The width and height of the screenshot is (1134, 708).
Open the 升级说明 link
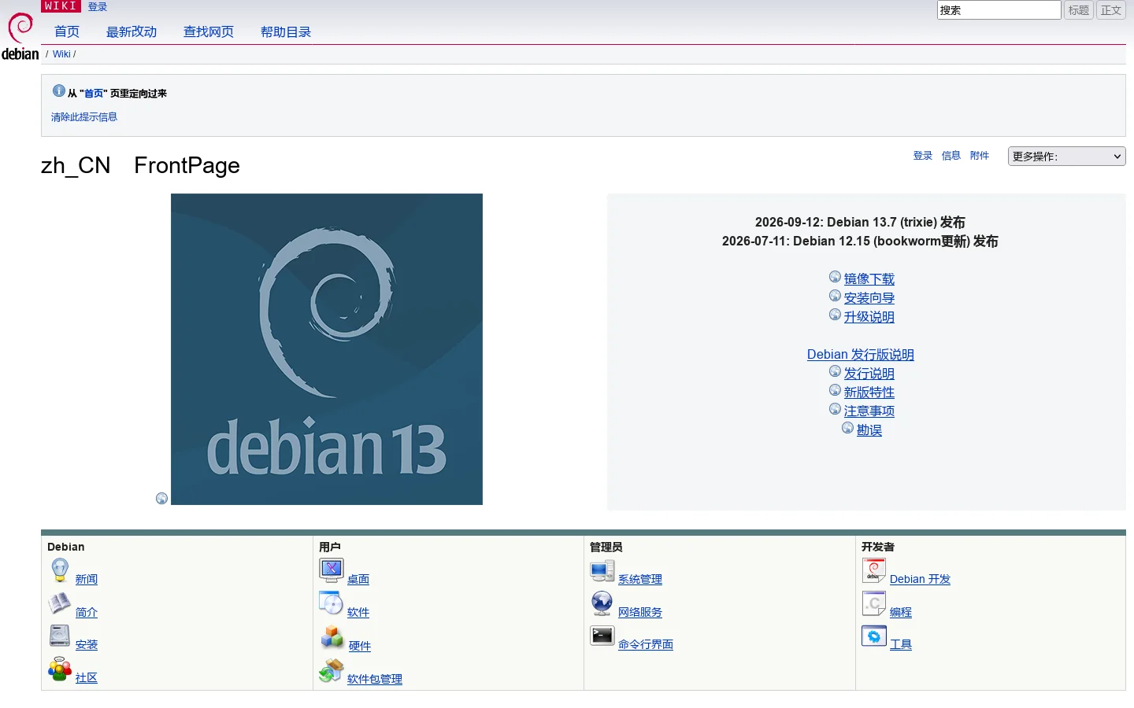[x=869, y=317]
